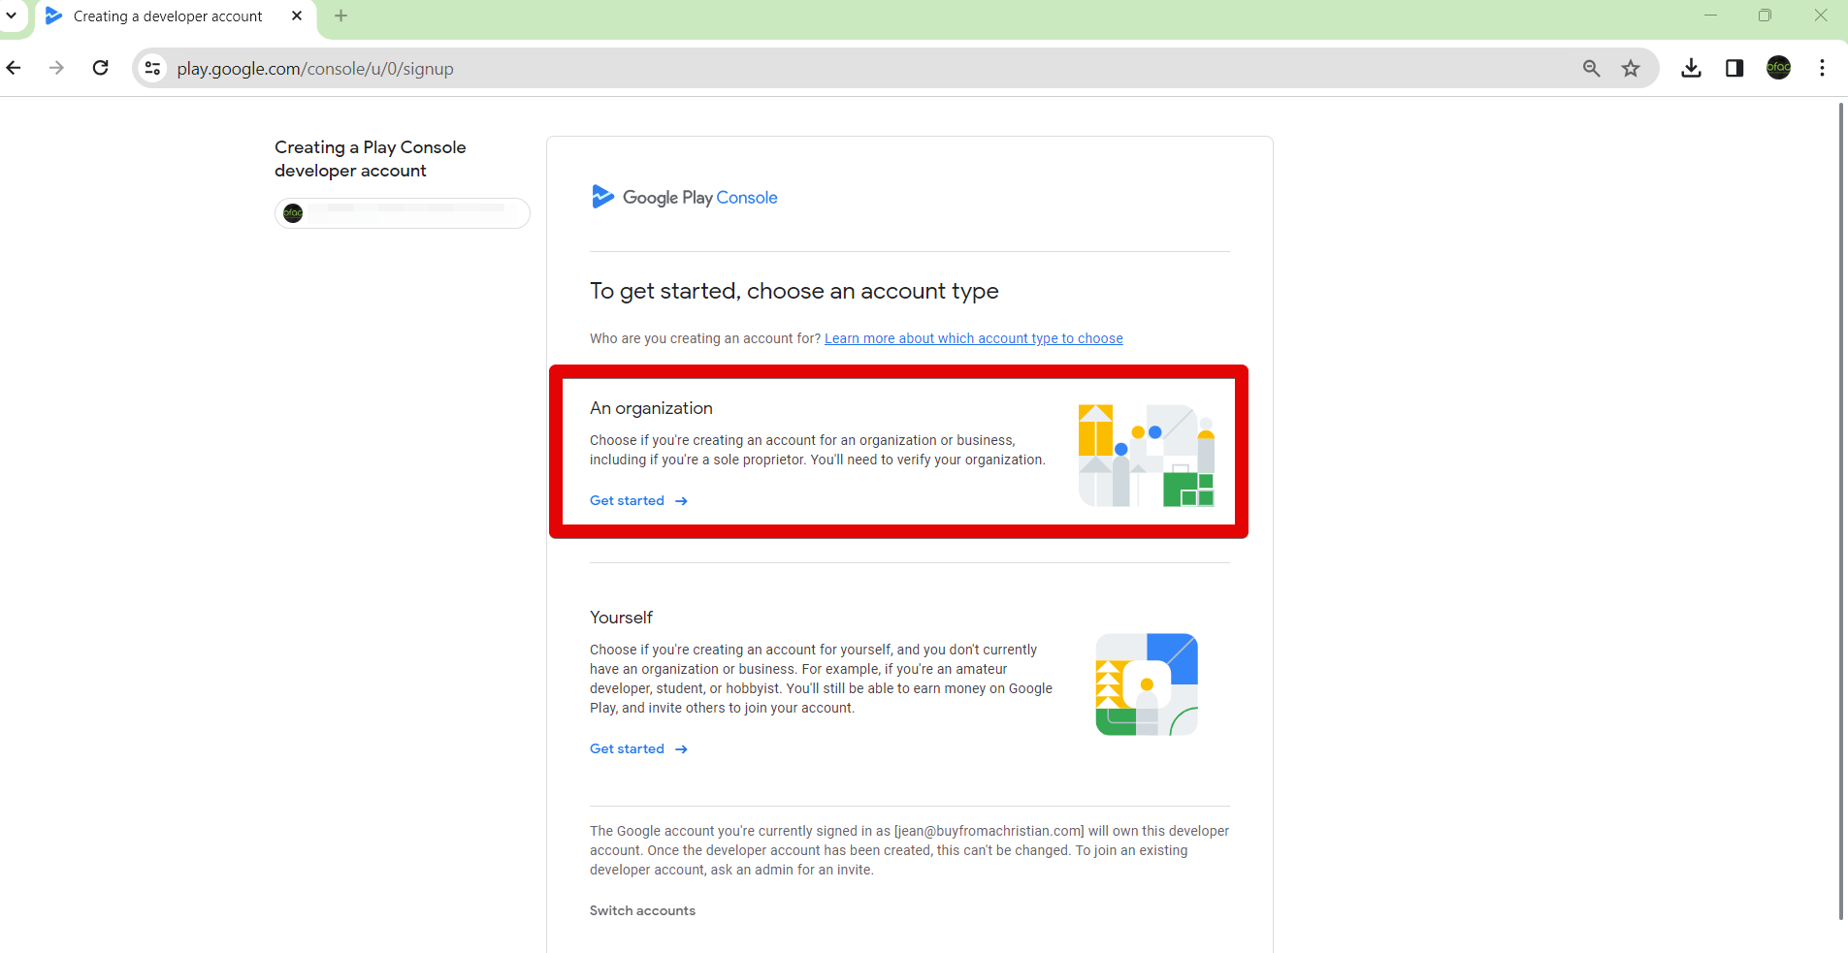1848x953 pixels.
Task: Reload the current page
Action: coord(100,68)
